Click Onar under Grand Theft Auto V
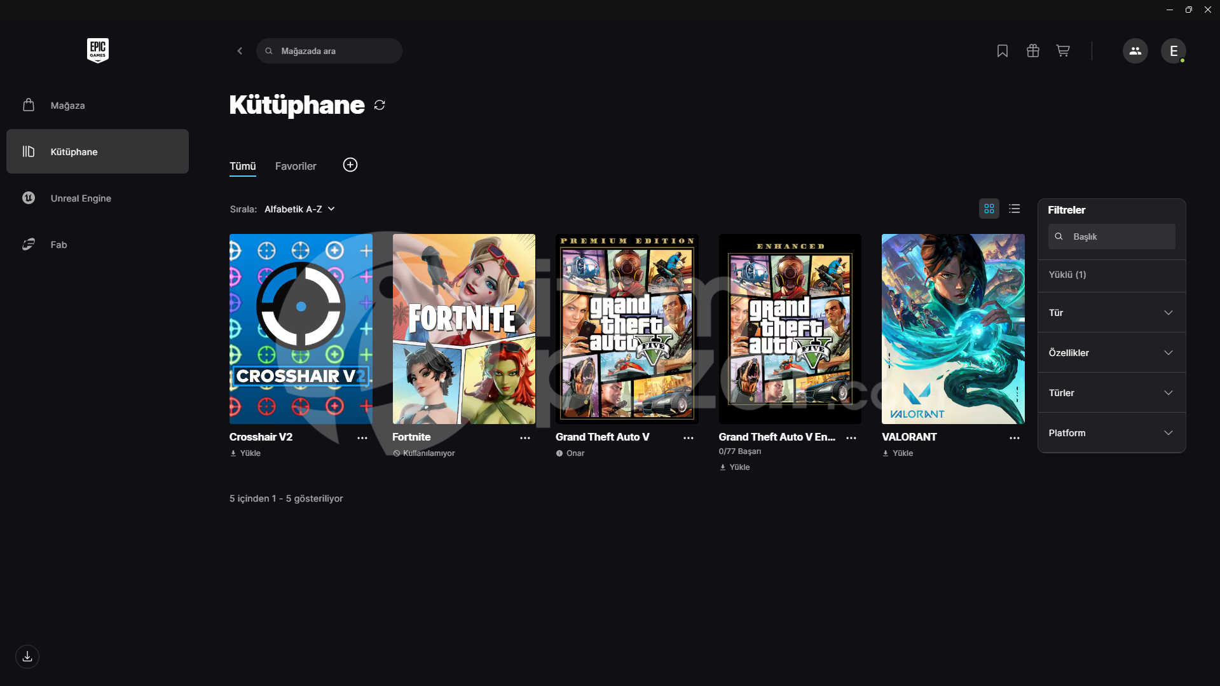 point(570,453)
